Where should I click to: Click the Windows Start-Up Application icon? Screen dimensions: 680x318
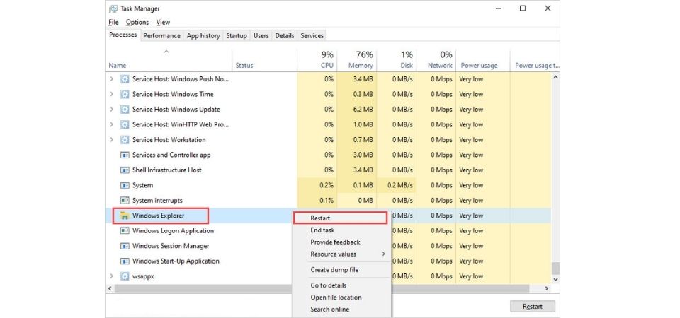125,261
